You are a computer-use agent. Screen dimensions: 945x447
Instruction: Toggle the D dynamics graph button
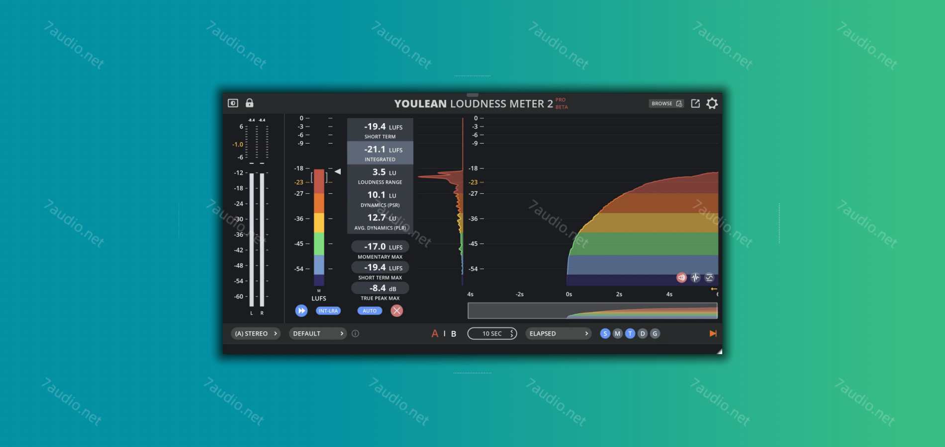643,334
